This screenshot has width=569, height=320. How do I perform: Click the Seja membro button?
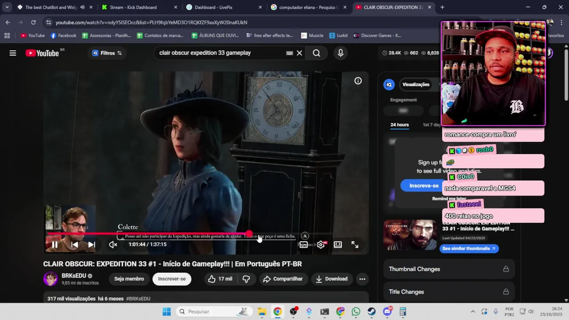pyautogui.click(x=129, y=279)
